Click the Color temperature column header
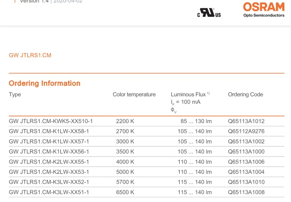Screen dimensions: 291x202 (x=134, y=94)
